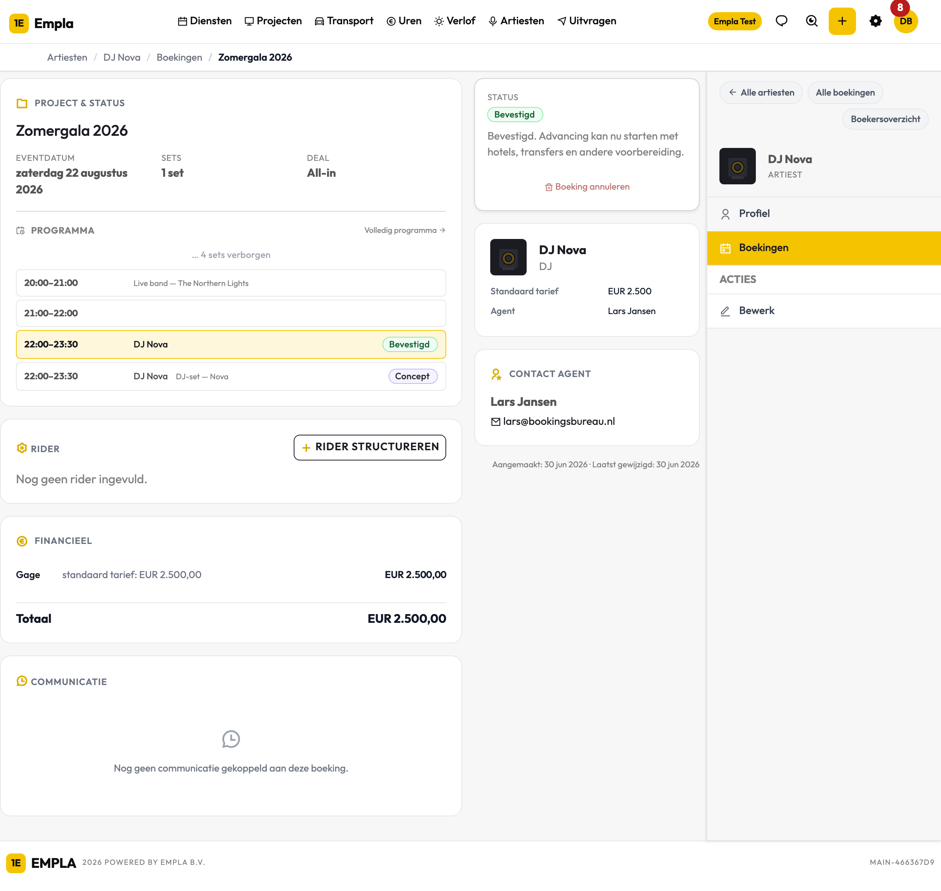Select the Concept DJ Nova program row
Screen dimensions: 941x891
[231, 377]
